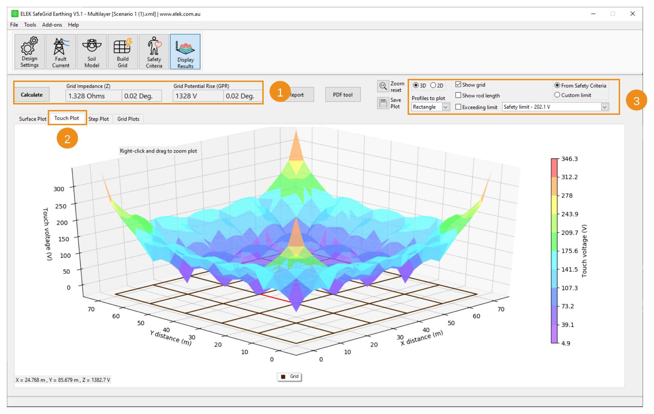Toggle the Exceeding limit checkbox
This screenshot has width=654, height=414.
[x=458, y=107]
